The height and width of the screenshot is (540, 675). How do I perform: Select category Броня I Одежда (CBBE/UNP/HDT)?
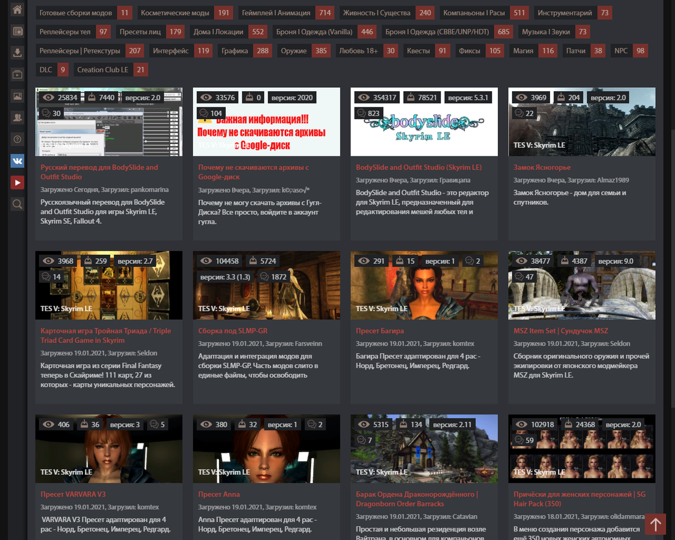447,32
